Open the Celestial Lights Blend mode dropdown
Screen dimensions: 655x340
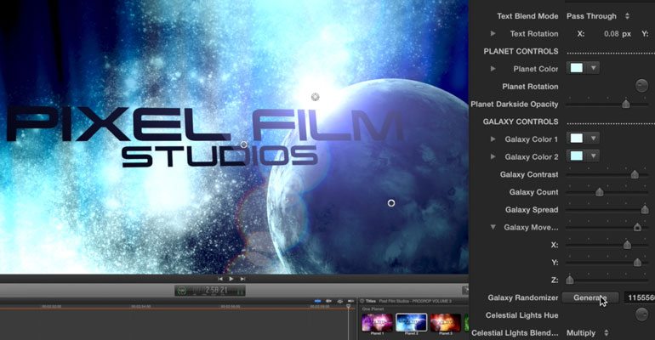point(587,333)
